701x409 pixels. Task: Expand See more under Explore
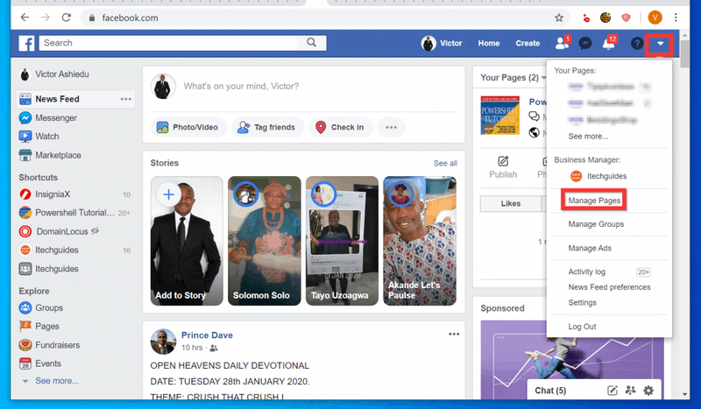pos(57,381)
